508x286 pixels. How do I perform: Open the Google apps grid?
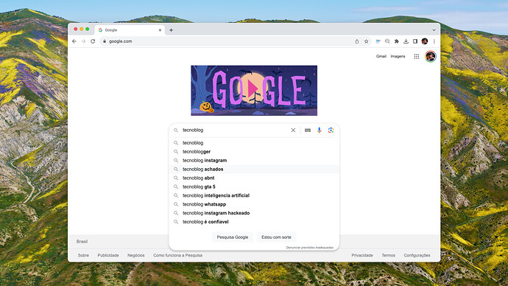click(x=416, y=57)
